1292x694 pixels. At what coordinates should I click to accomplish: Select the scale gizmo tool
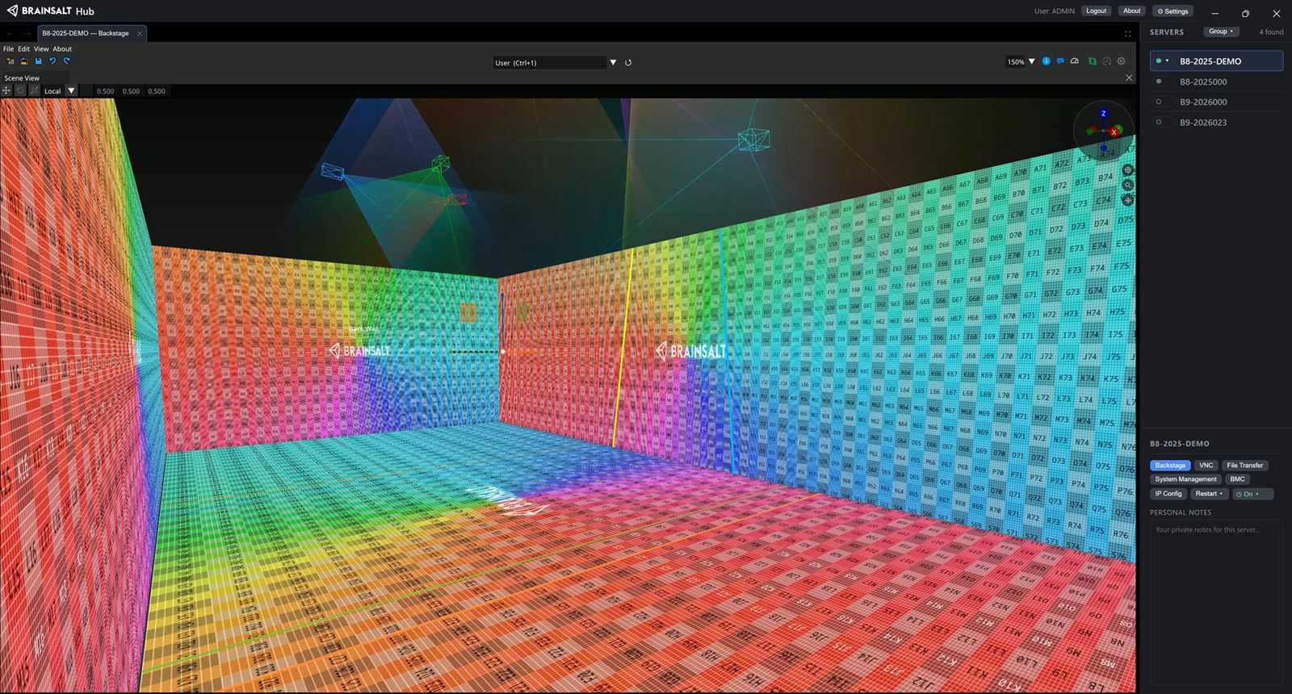(x=34, y=90)
